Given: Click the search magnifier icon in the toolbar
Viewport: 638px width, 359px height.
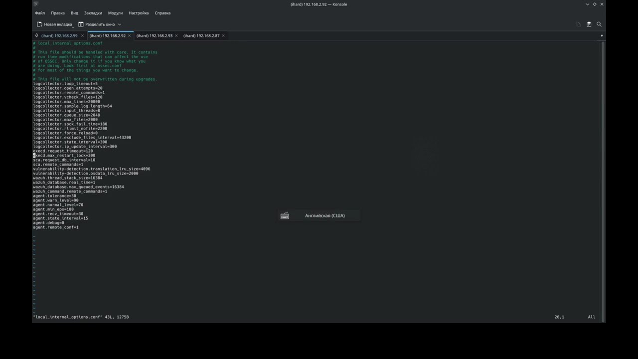Looking at the screenshot, I should pyautogui.click(x=599, y=24).
